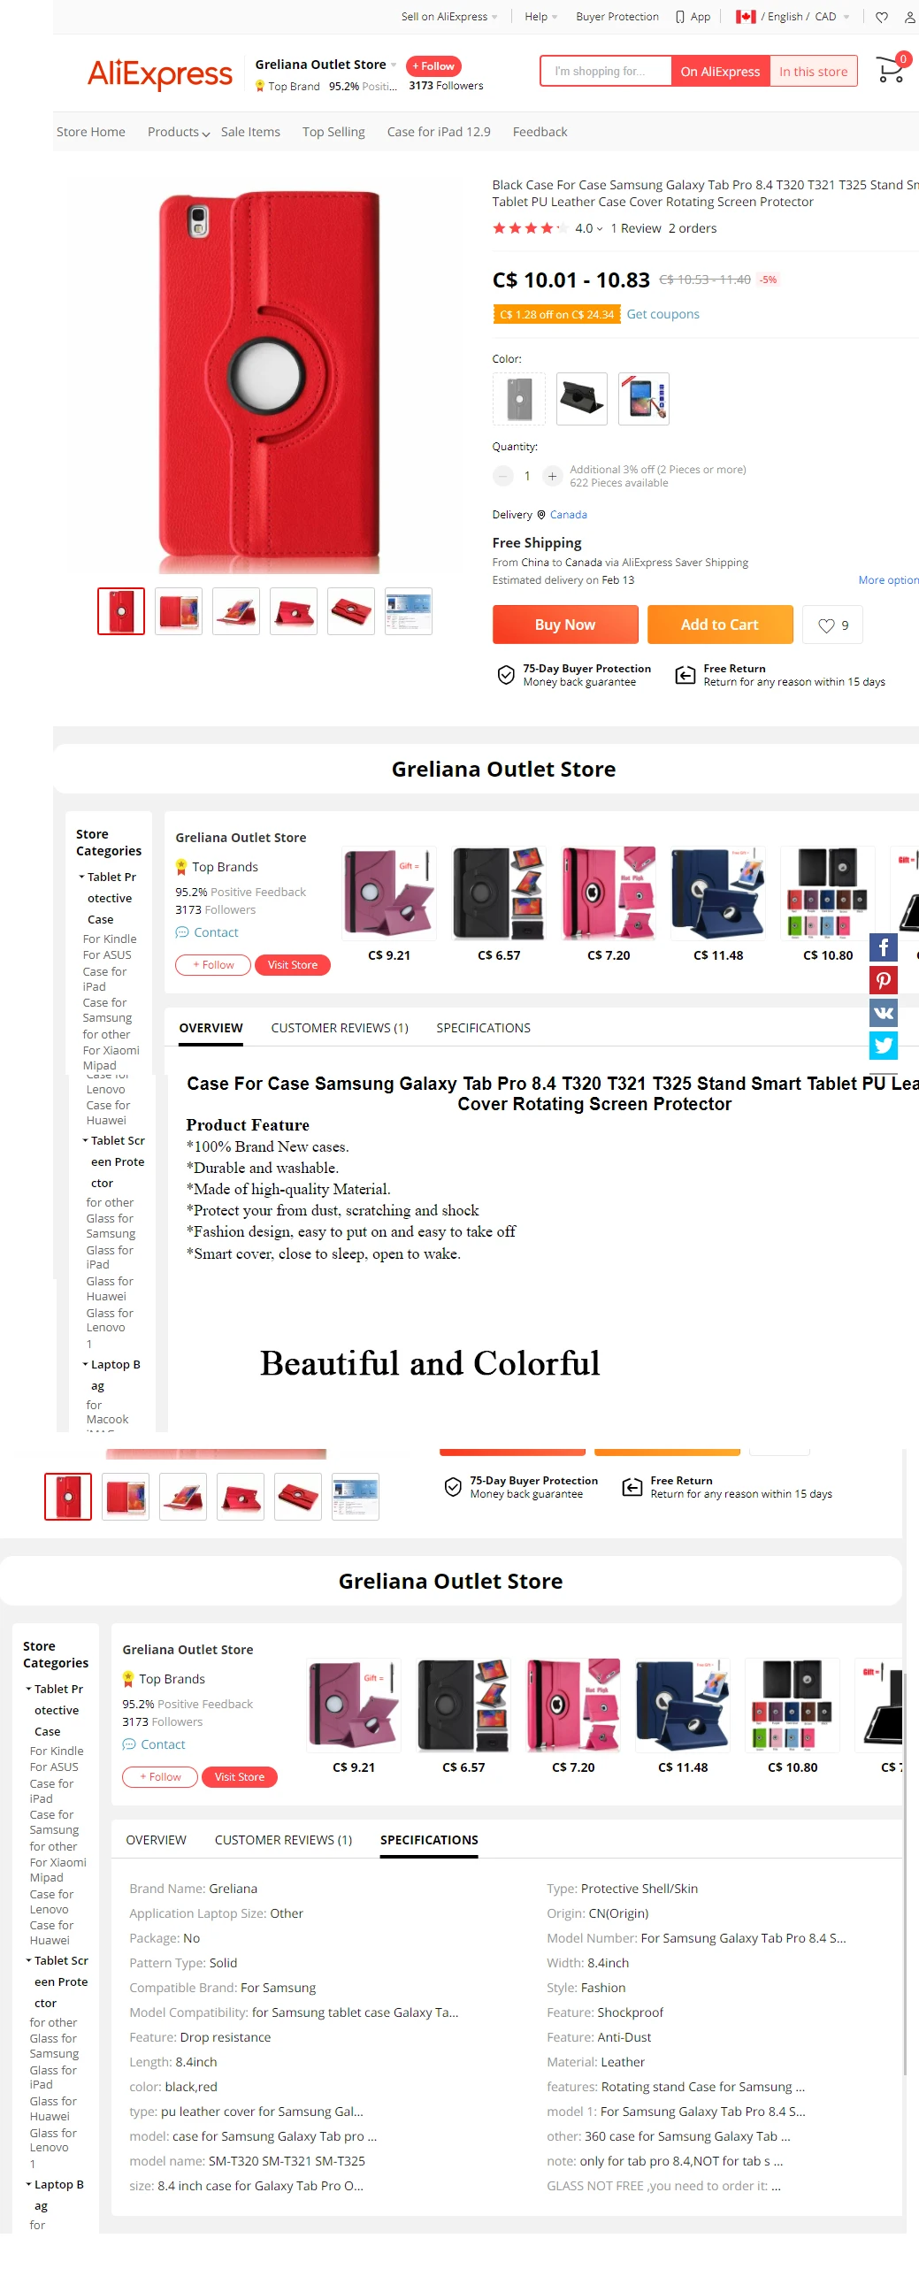Viewport: 919px width, 2292px height.
Task: Click the Canada location pin icon
Action: click(x=541, y=514)
